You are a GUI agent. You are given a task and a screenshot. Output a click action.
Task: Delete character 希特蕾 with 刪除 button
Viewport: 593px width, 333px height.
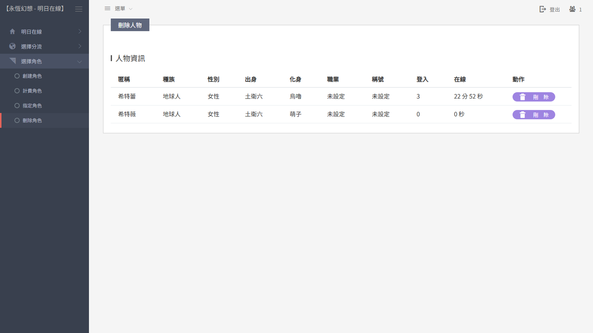click(534, 97)
